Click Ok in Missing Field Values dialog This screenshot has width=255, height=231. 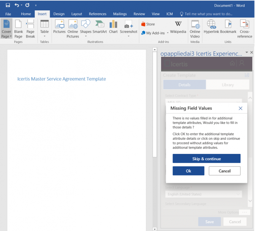(x=188, y=171)
